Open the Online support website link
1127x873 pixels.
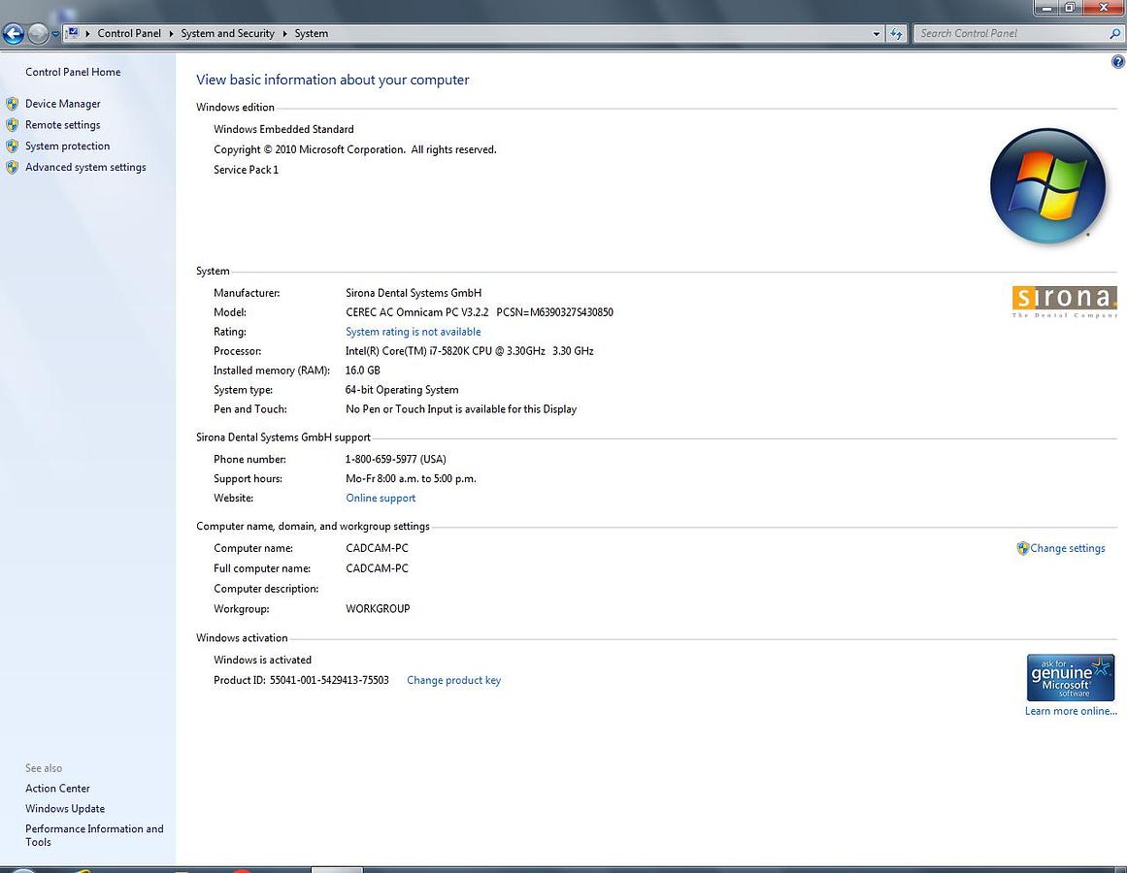click(x=381, y=498)
